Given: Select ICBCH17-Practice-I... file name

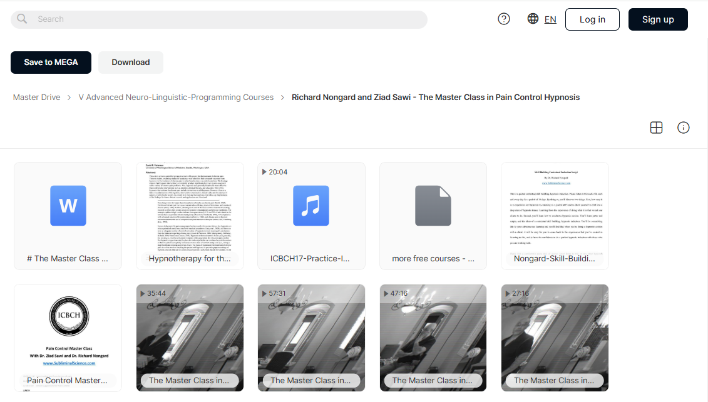Looking at the screenshot, I should 310,259.
